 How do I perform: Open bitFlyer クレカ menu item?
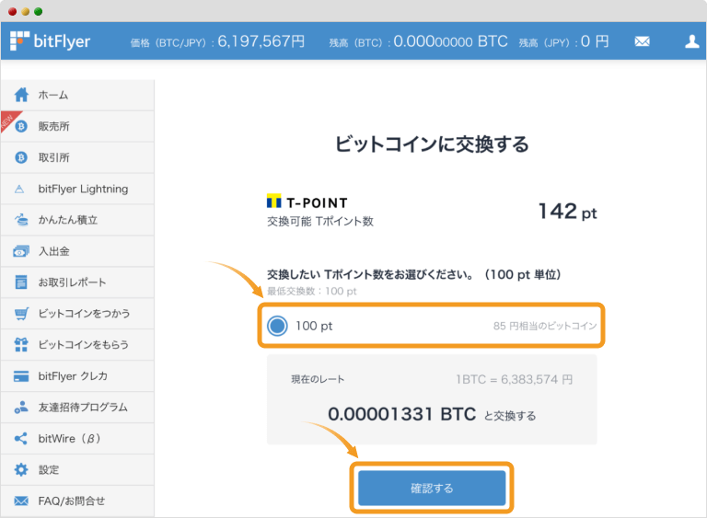77,376
